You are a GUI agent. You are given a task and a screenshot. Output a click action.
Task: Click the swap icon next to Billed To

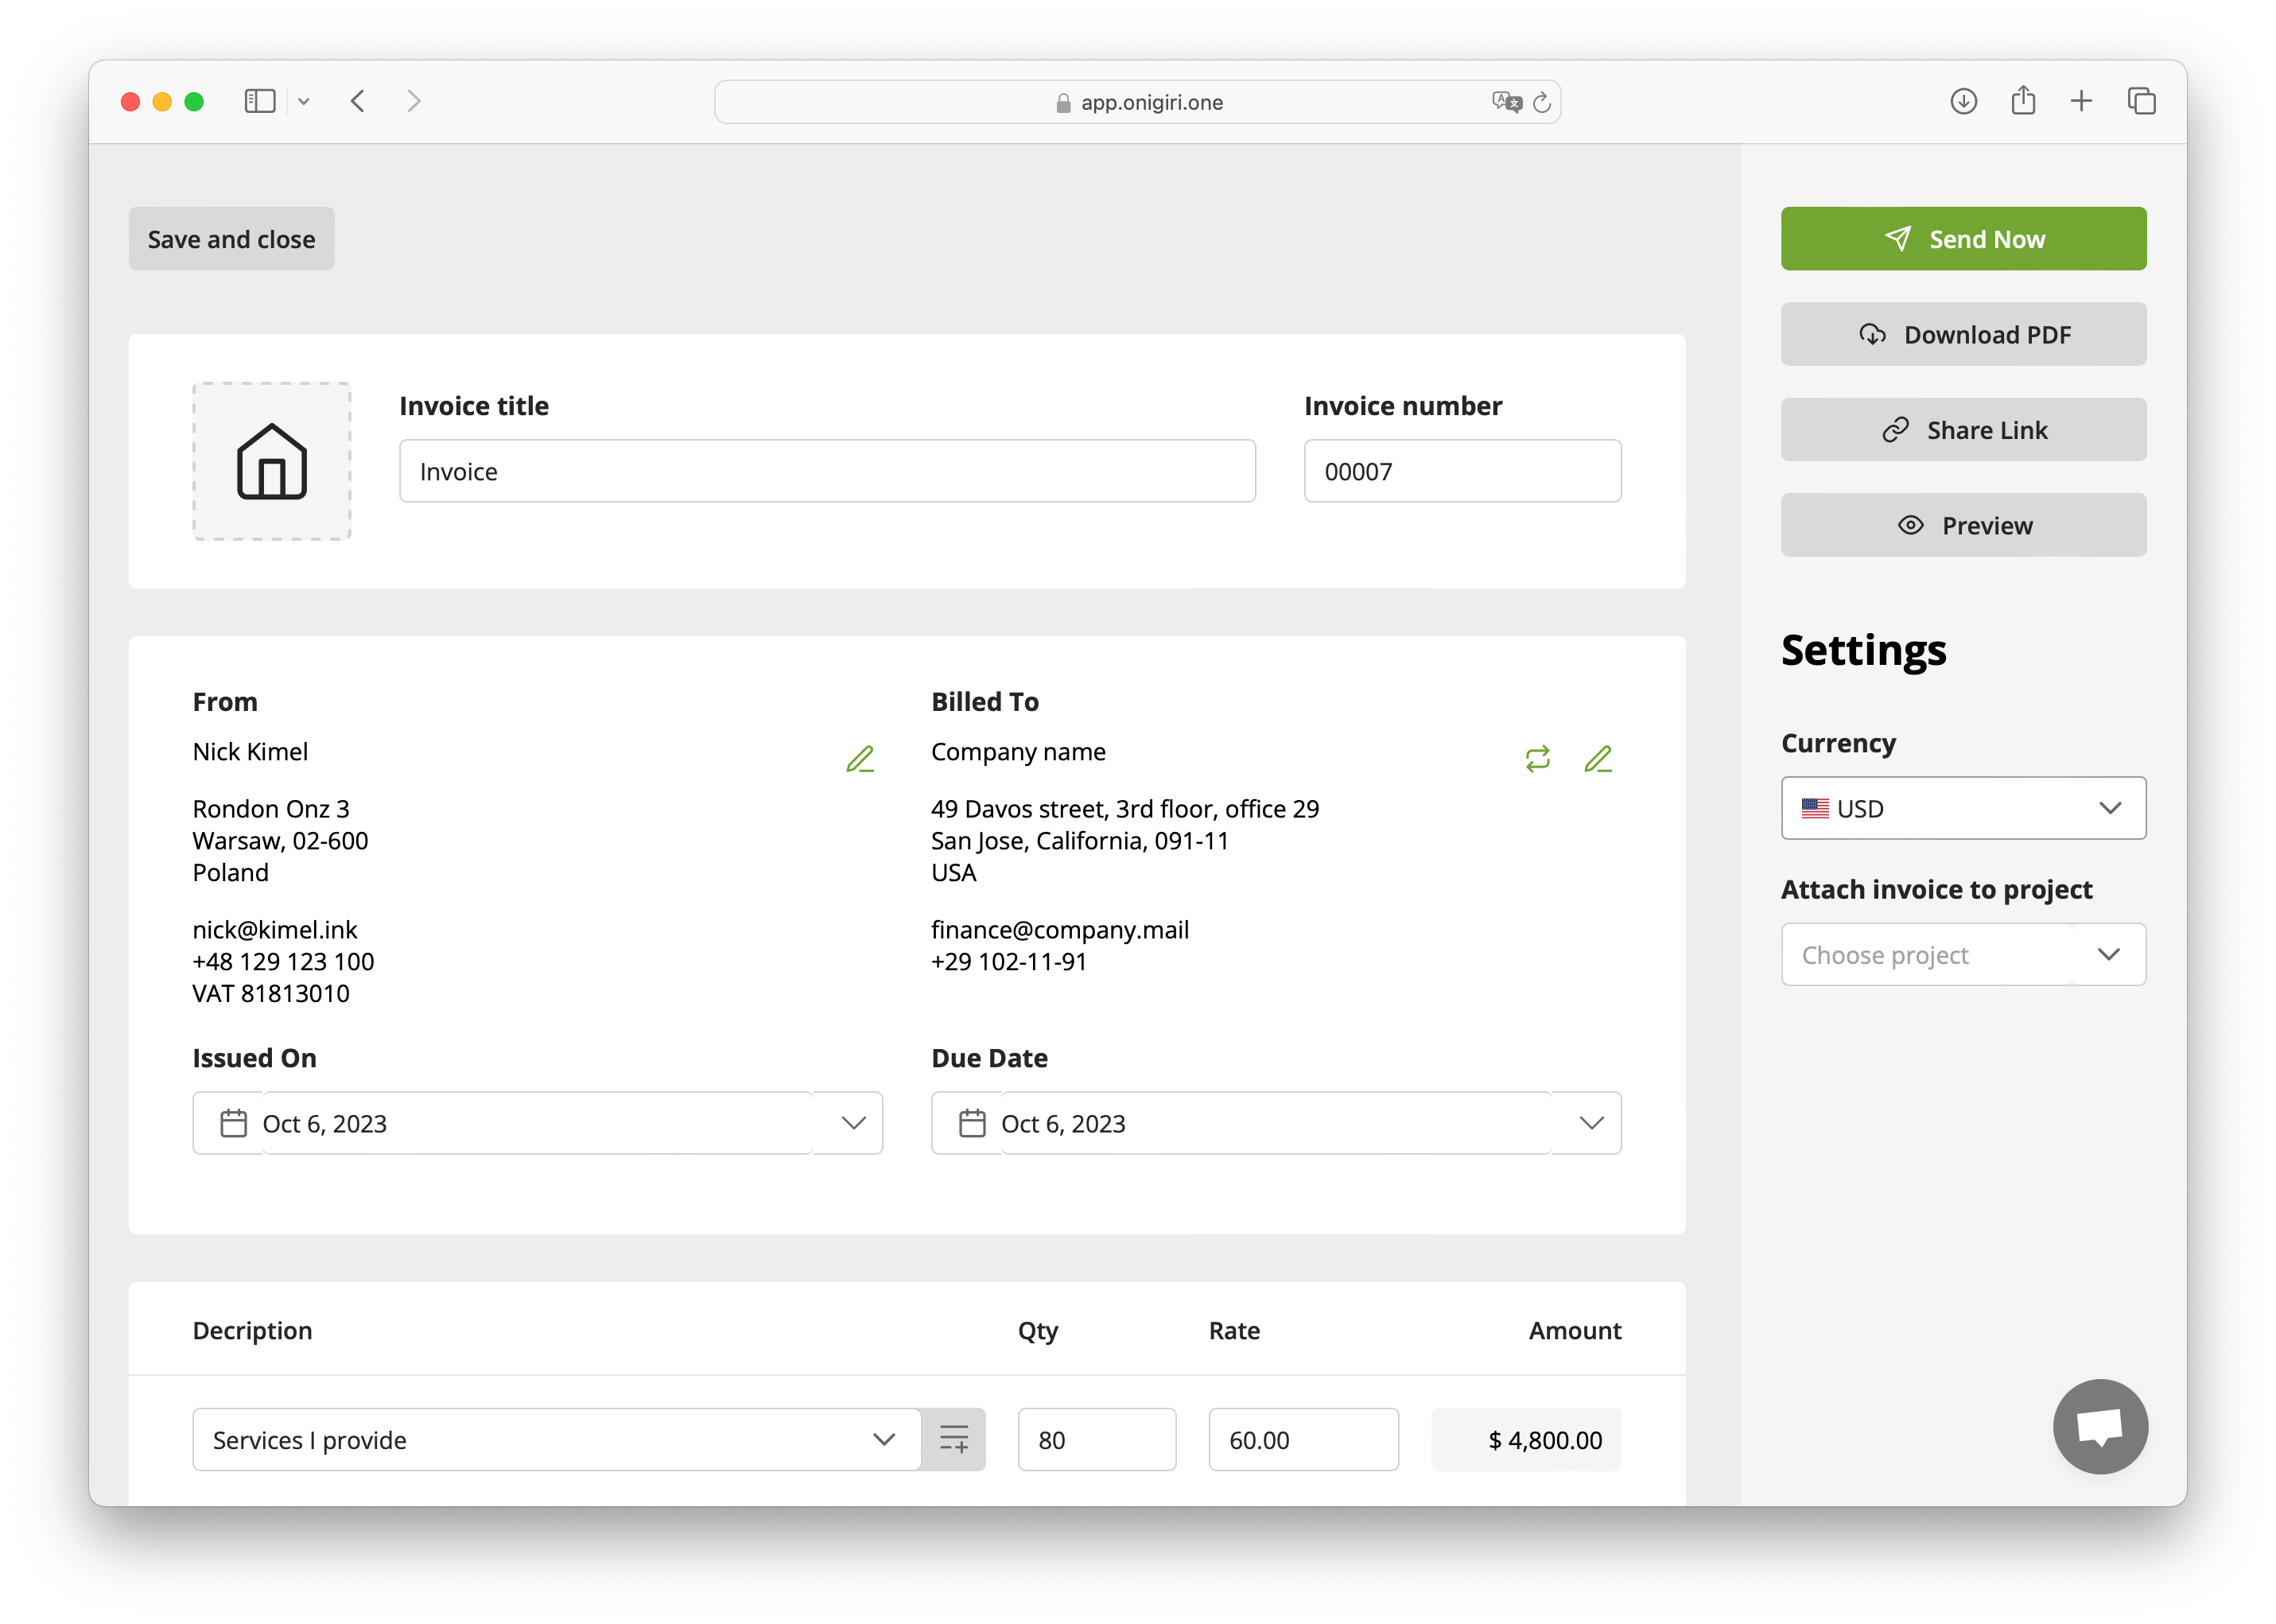pos(1538,759)
